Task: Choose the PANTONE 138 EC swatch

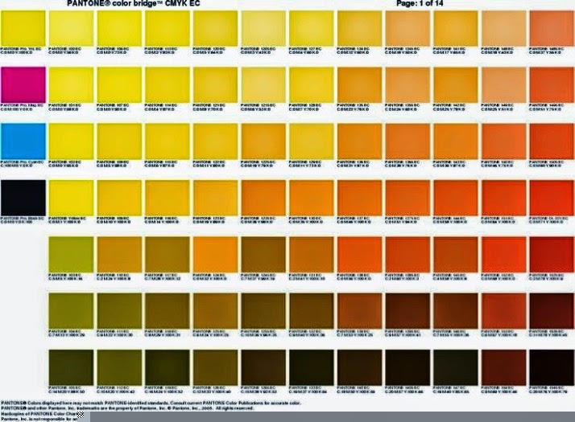Action: point(359,254)
